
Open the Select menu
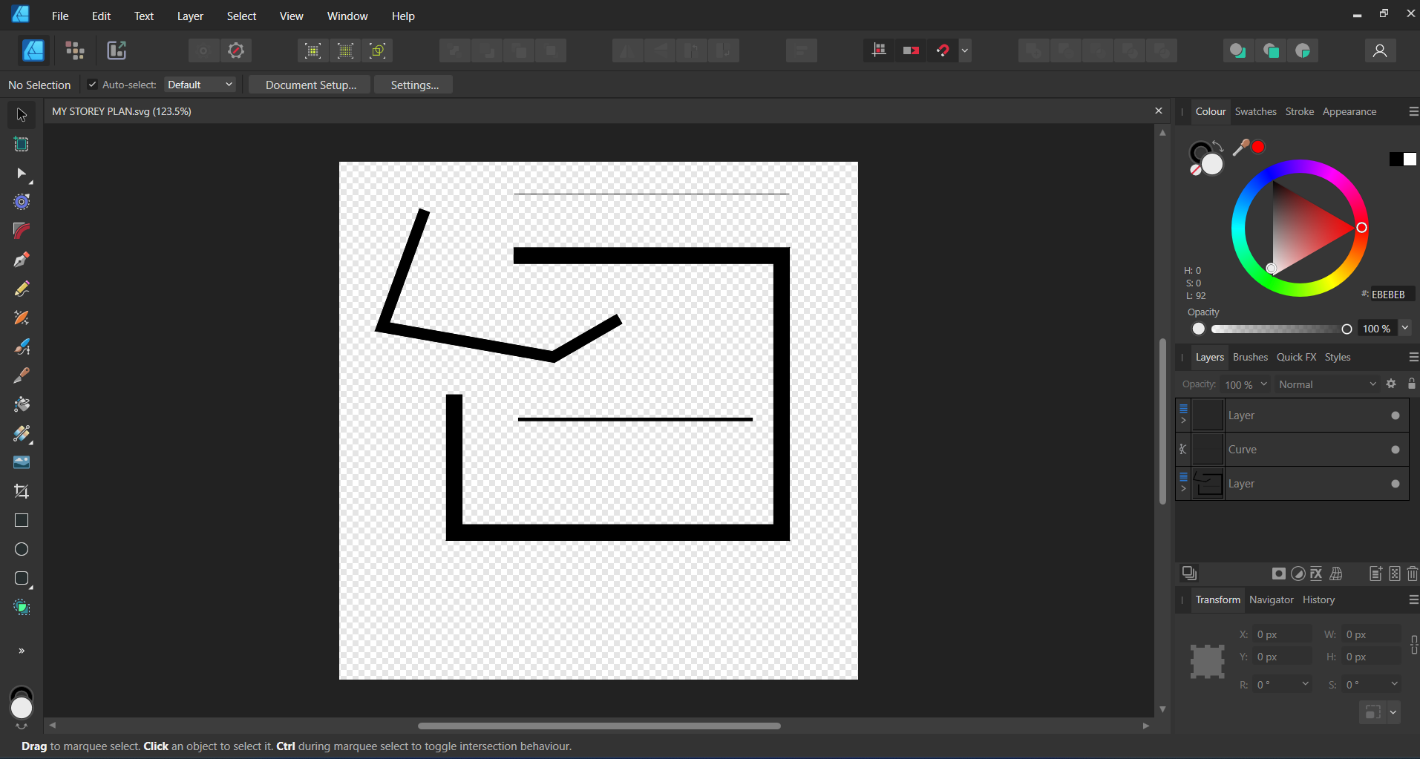tap(241, 16)
